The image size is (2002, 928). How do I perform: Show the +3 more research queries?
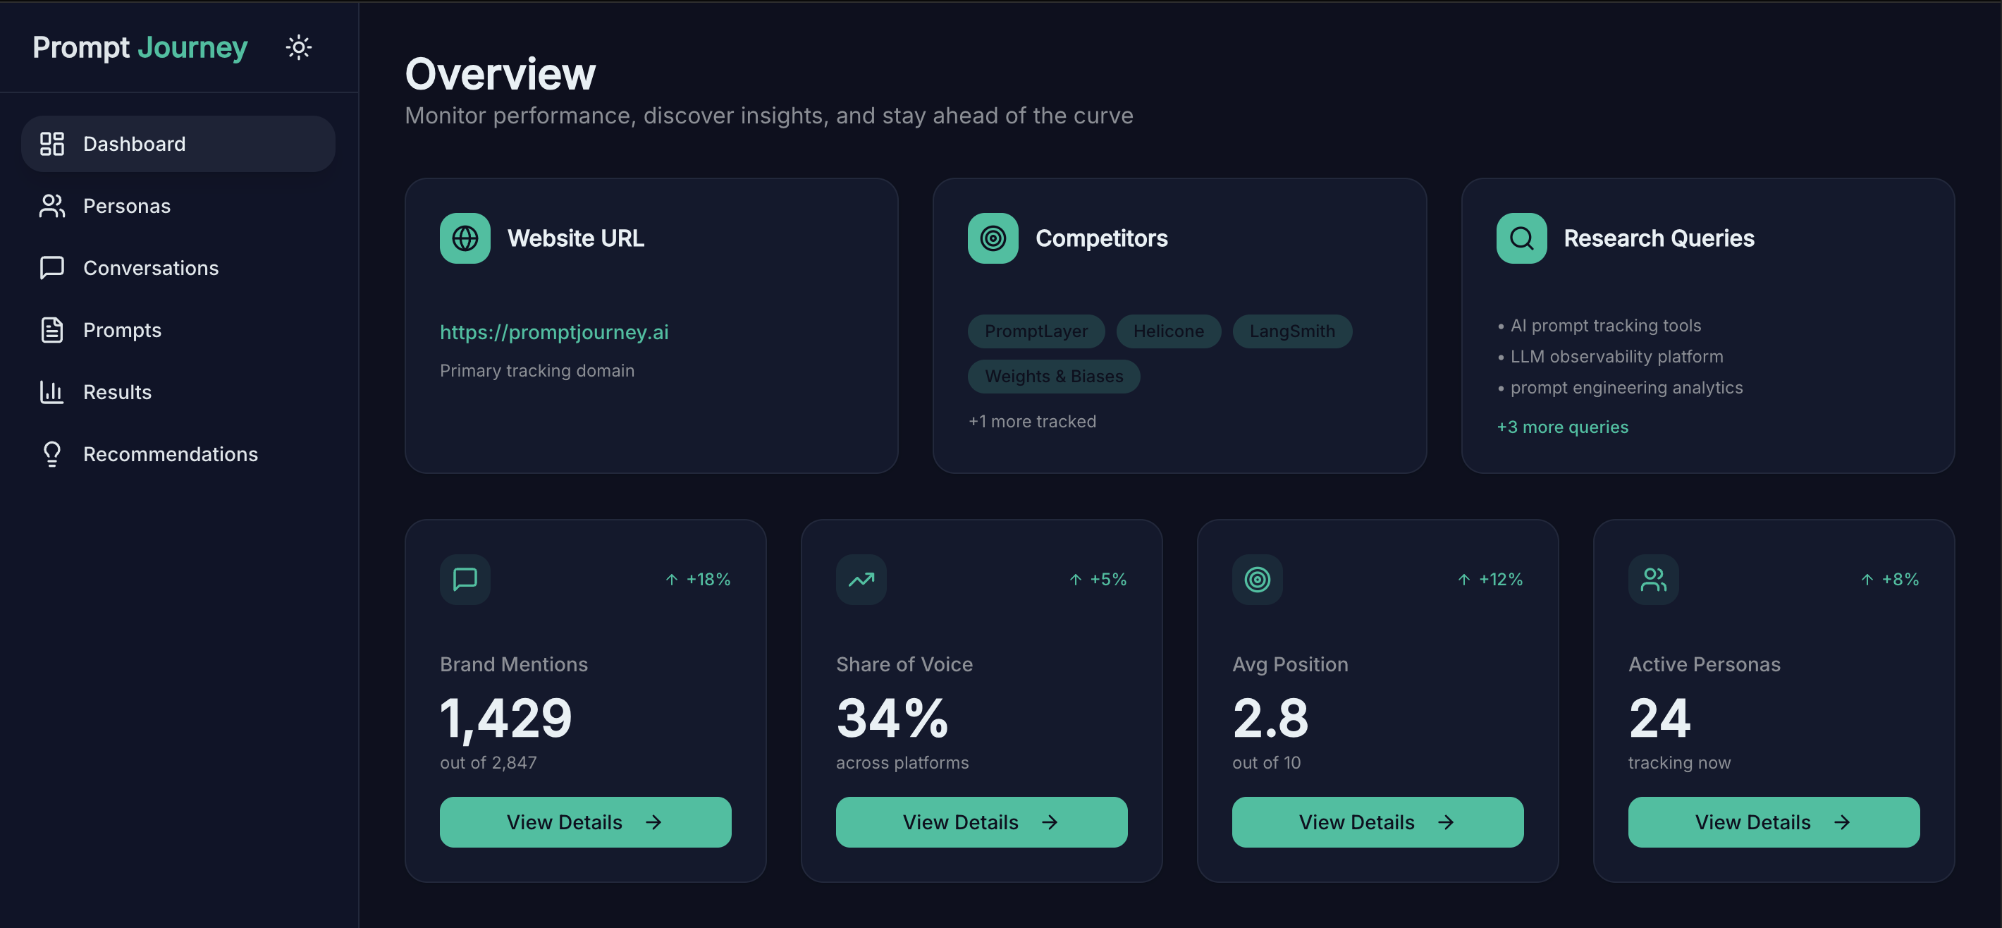click(x=1562, y=426)
